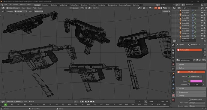Expand the Volume panel
The height and width of the screenshot is (110, 207).
point(191,89)
